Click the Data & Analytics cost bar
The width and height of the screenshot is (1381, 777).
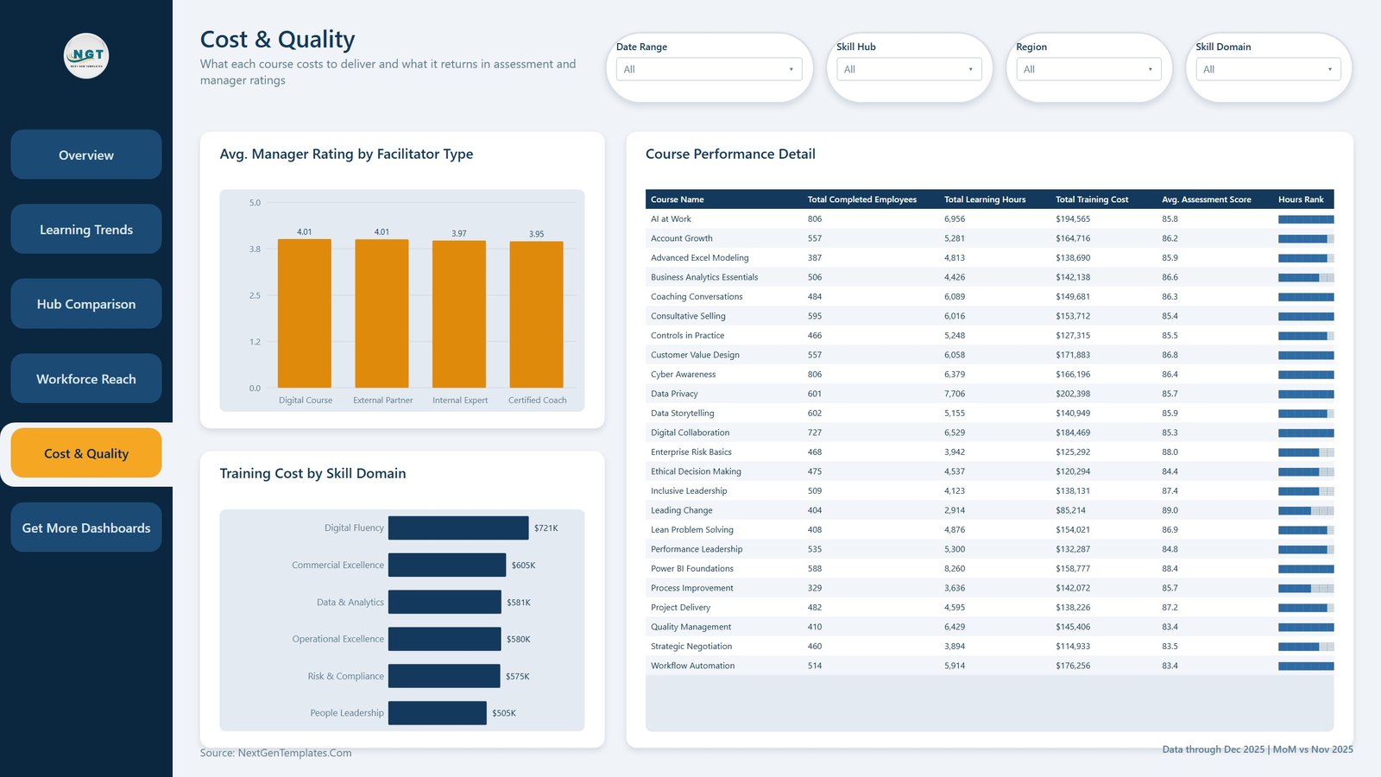pos(445,602)
